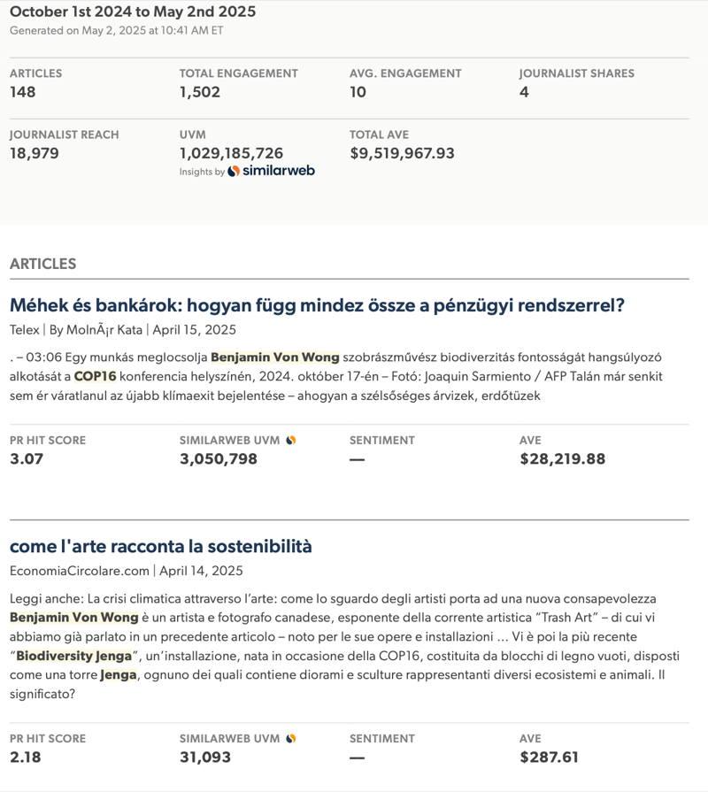This screenshot has height=792, width=708.
Task: Click the Journalist Reach value 18,979
Action: pos(34,153)
